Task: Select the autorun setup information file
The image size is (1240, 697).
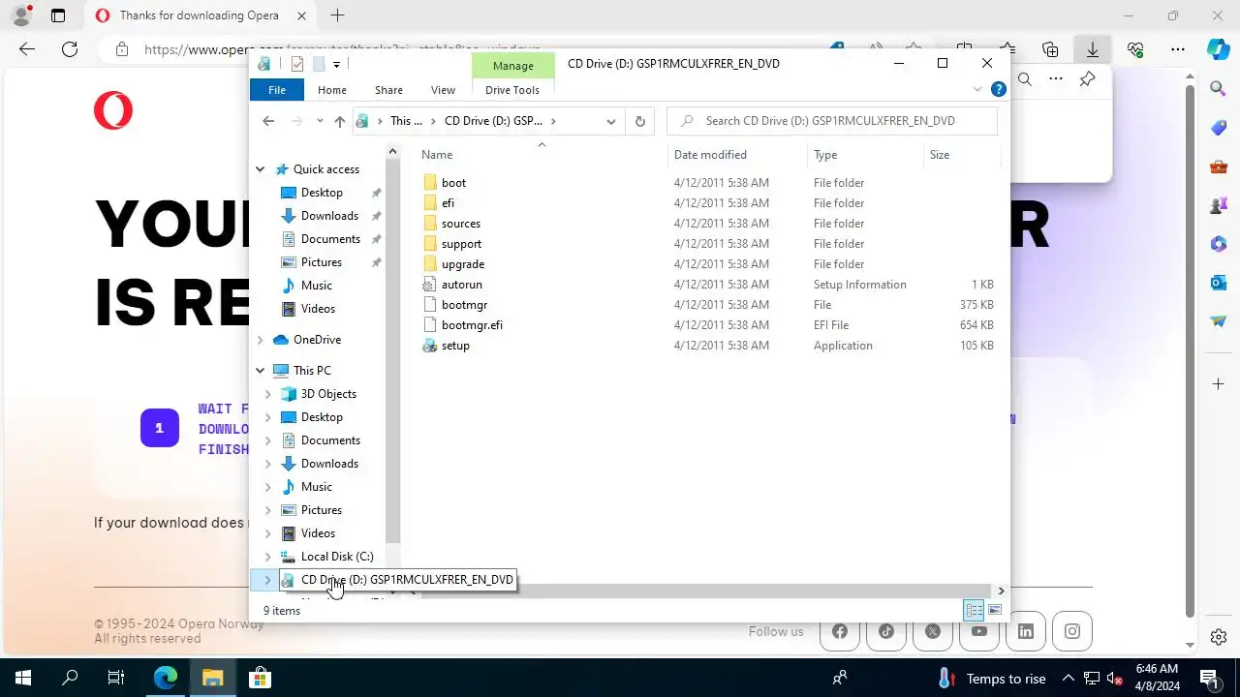Action: (461, 285)
